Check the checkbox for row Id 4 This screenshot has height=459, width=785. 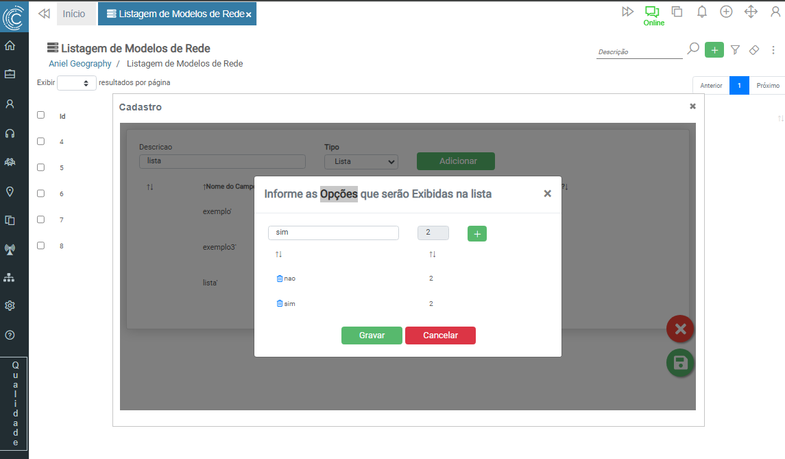tap(40, 141)
